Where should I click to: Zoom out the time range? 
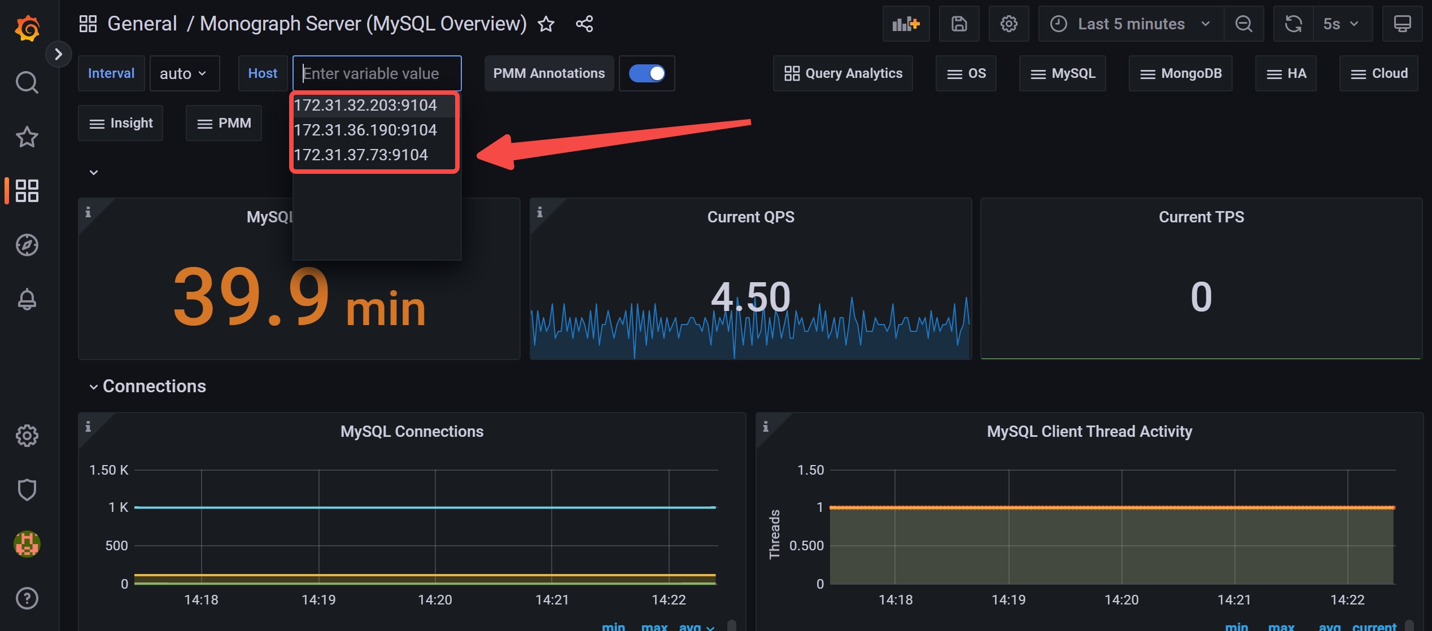[1243, 24]
